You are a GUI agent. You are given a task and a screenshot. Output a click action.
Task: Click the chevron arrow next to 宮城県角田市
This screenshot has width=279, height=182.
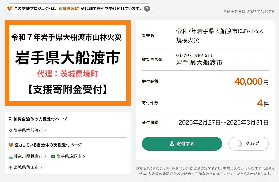pyautogui.click(x=41, y=167)
